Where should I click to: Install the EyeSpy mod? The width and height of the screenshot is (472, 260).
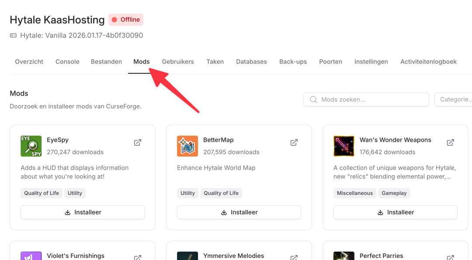pyautogui.click(x=83, y=212)
